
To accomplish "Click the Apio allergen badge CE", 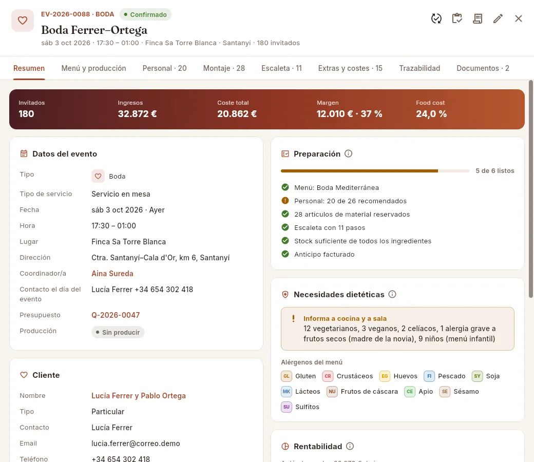I will pos(410,391).
